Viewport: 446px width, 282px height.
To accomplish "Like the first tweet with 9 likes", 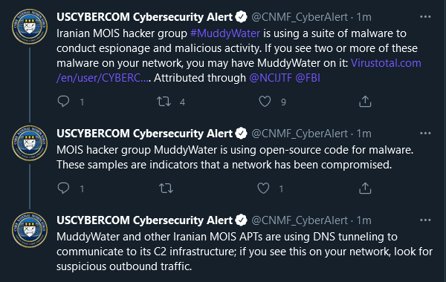I will (x=265, y=102).
